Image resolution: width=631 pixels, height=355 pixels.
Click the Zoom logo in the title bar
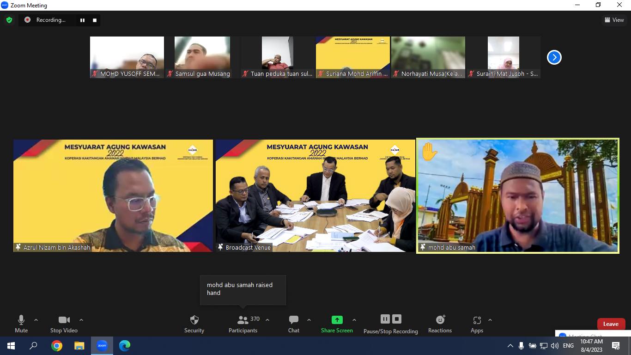click(x=5, y=5)
